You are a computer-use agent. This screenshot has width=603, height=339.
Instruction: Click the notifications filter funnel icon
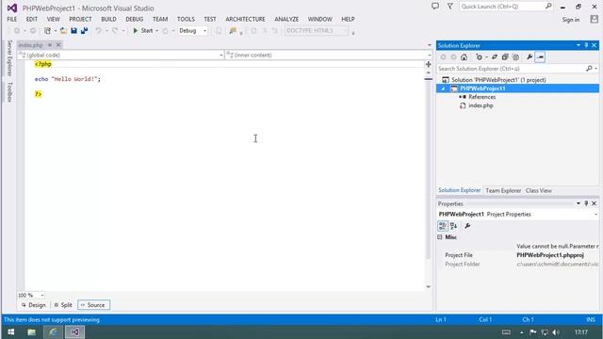point(450,7)
